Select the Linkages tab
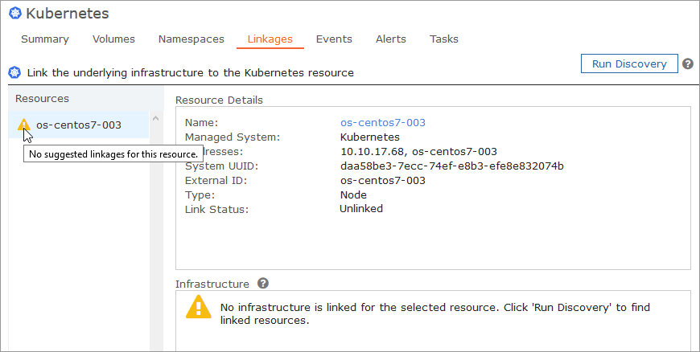 (270, 39)
